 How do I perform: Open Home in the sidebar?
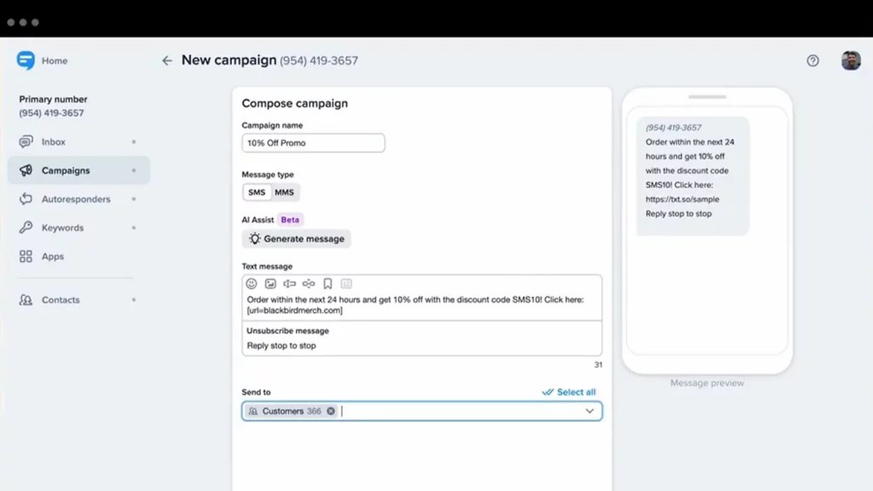point(55,61)
